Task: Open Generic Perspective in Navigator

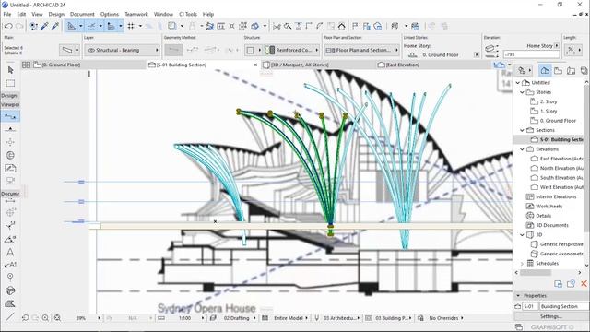Action: tap(561, 244)
